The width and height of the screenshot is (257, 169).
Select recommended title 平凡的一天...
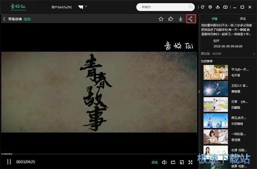point(240,70)
